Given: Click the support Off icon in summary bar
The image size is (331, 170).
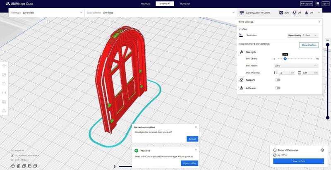Looking at the screenshot, I should click(x=294, y=13).
